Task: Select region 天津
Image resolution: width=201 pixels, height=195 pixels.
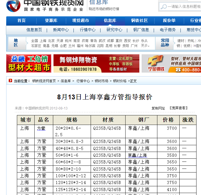Action: click(x=60, y=41)
